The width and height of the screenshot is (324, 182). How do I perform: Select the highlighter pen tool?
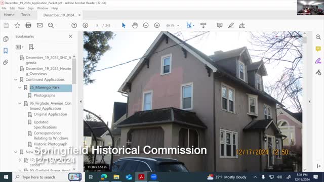231,25
